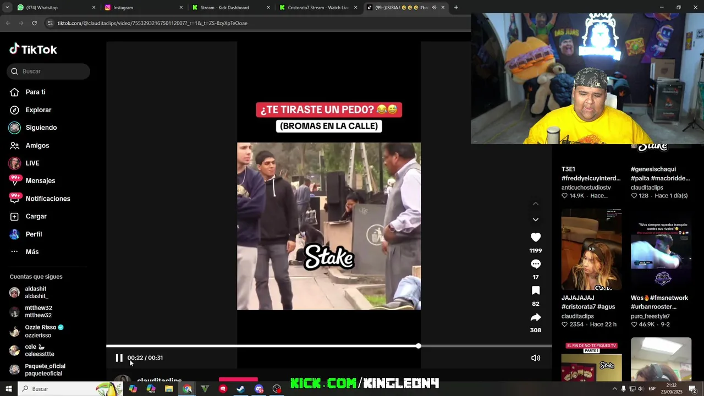Open the video comments
The height and width of the screenshot is (396, 704).
coord(536,264)
